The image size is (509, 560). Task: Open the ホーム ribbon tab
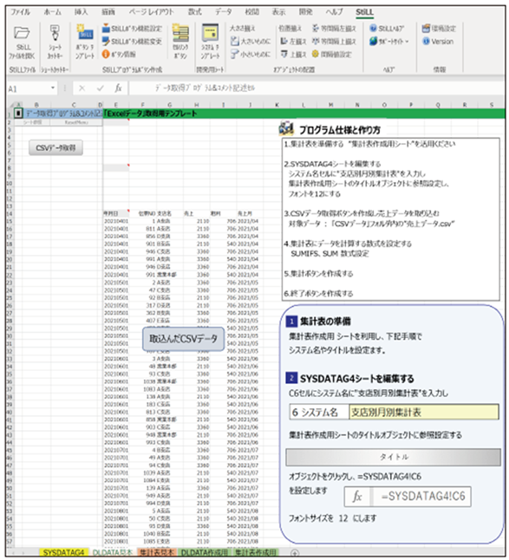pos(53,12)
